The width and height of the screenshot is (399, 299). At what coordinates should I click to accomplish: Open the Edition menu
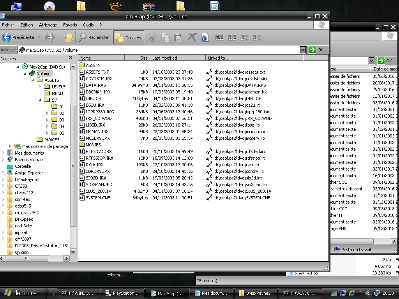click(x=26, y=25)
